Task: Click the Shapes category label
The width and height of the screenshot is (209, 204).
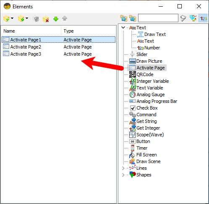Action: [x=144, y=175]
